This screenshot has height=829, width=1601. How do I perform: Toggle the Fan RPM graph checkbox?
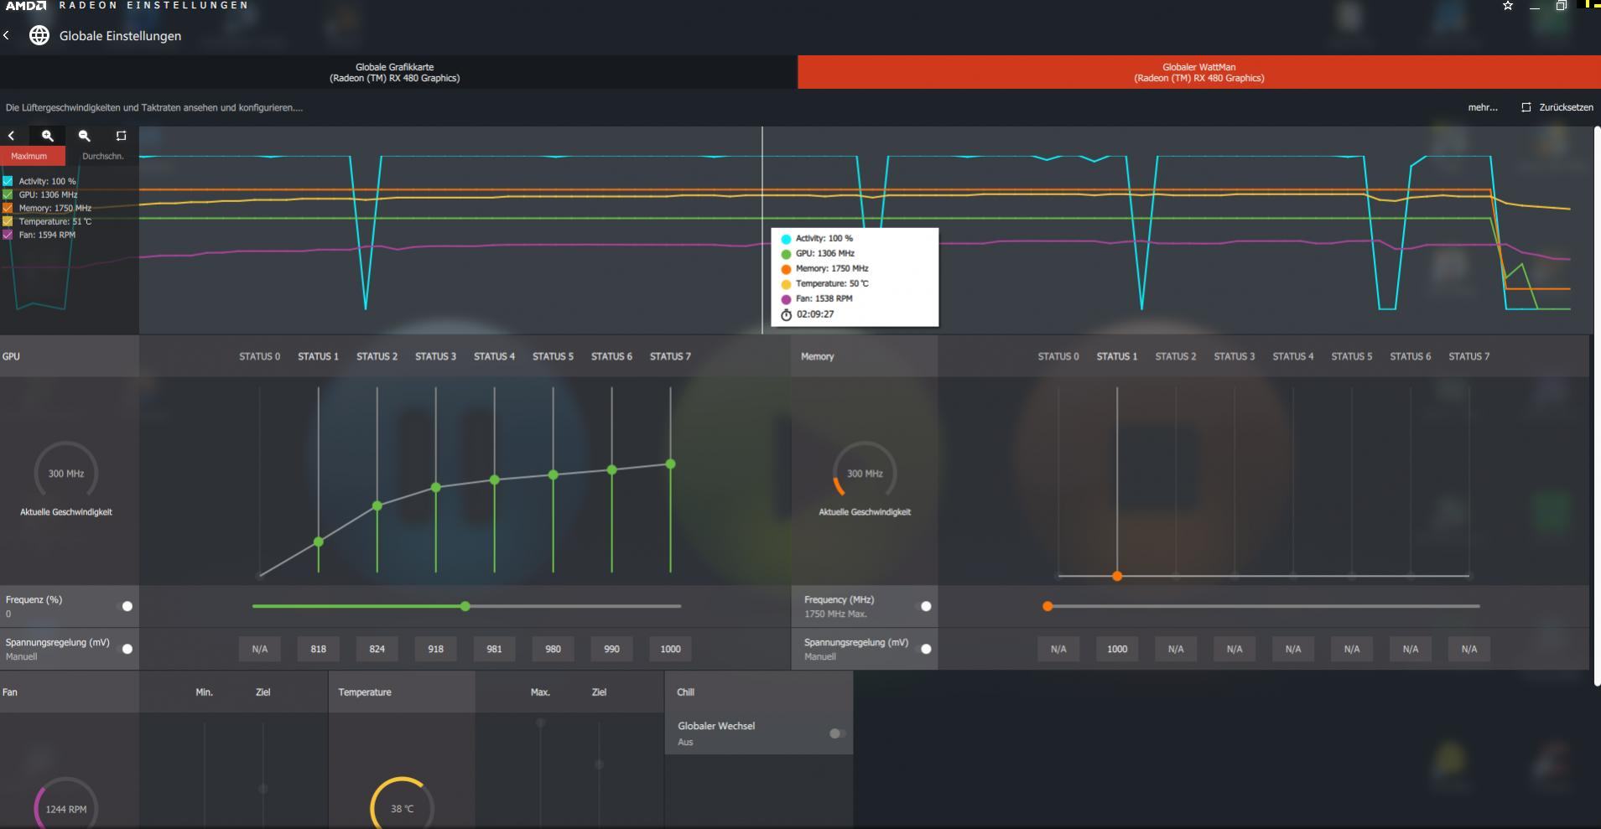click(x=8, y=235)
